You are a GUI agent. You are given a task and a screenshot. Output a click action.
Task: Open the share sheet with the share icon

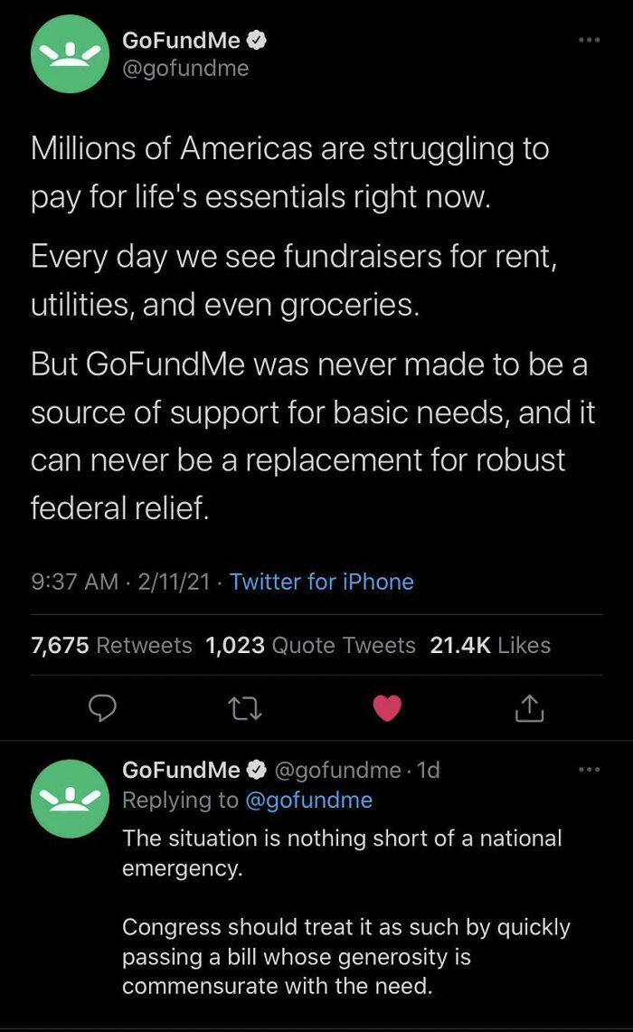(x=530, y=708)
